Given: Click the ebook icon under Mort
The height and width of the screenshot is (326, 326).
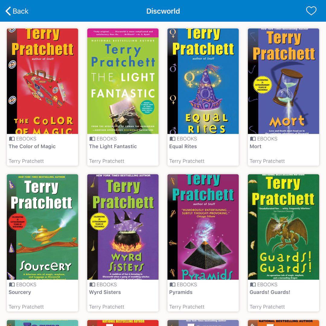Looking at the screenshot, I should click(x=253, y=139).
